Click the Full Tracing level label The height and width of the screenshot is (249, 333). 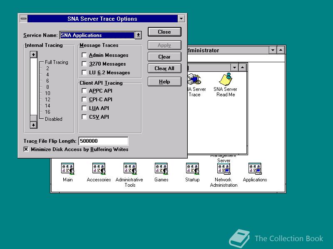[57, 62]
